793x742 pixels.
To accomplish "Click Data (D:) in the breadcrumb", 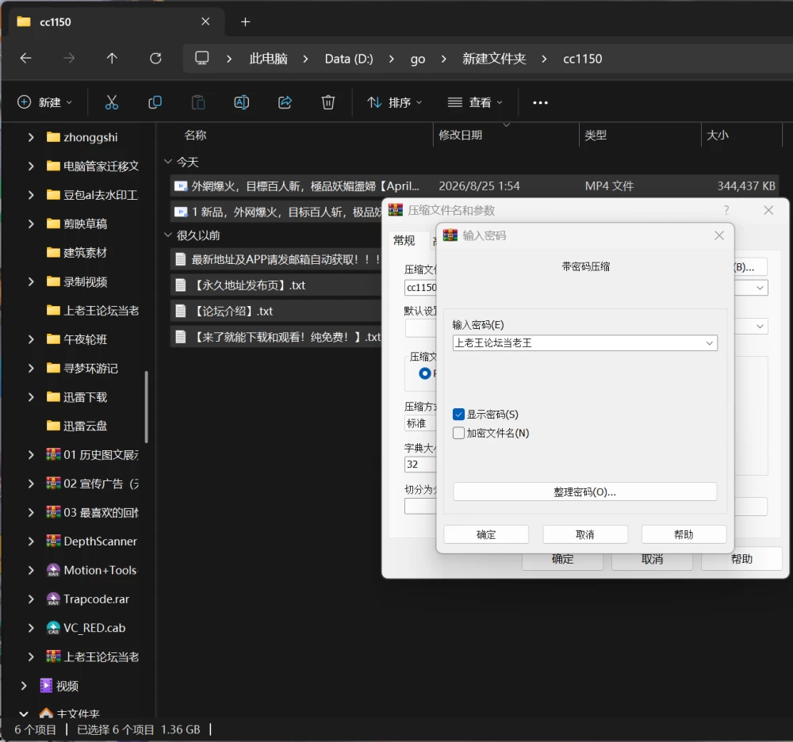I will 349,59.
